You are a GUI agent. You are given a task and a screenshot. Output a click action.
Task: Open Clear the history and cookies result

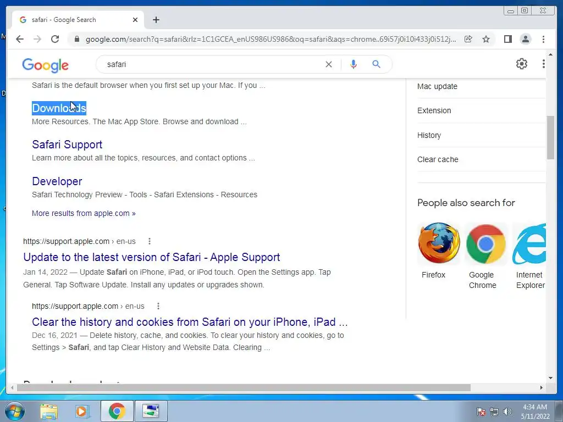tap(190, 322)
